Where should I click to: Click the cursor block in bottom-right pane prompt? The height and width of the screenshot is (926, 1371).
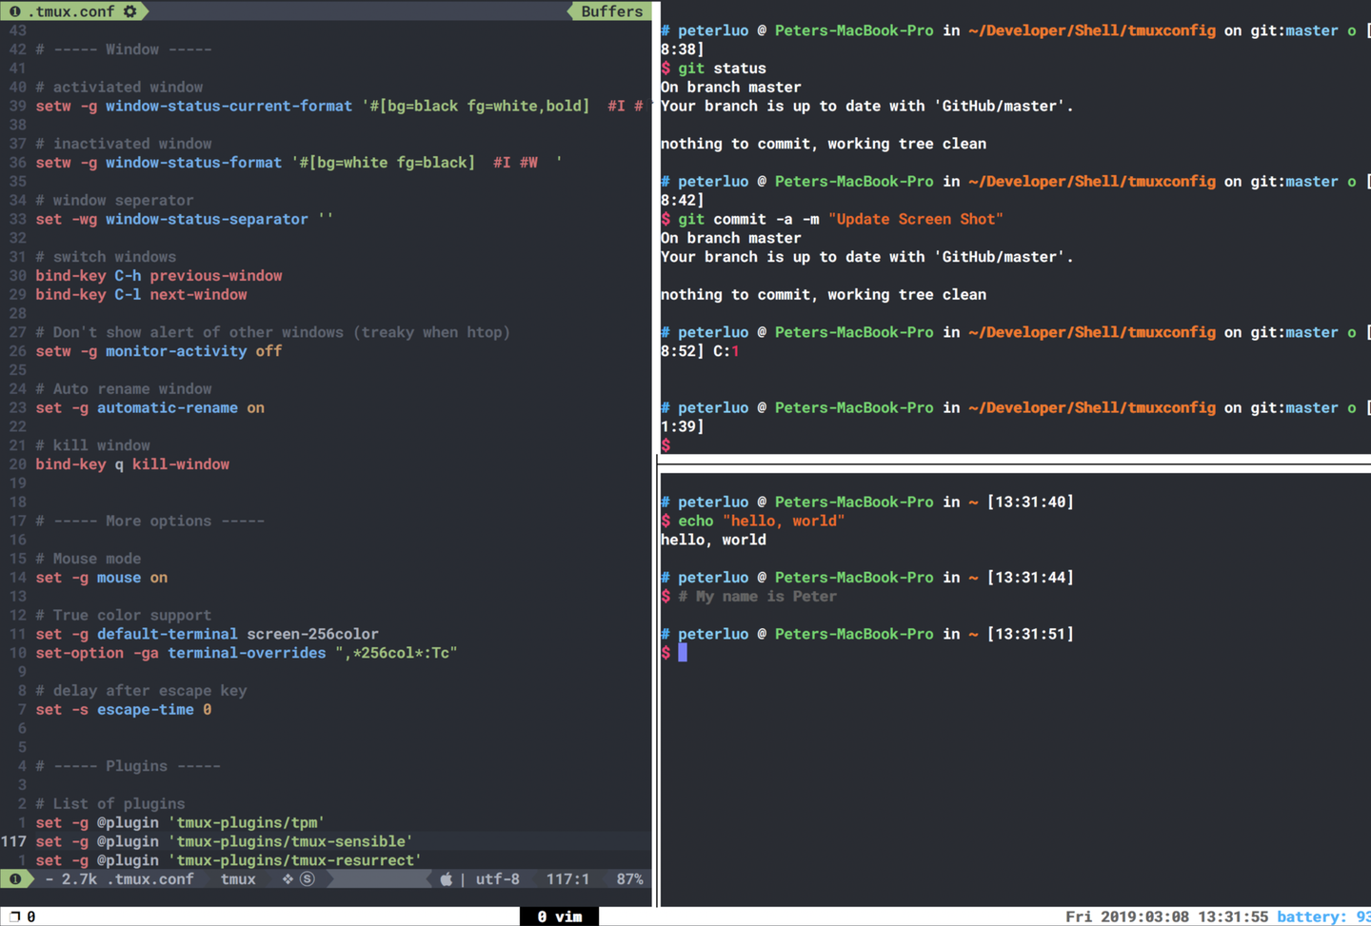(683, 653)
